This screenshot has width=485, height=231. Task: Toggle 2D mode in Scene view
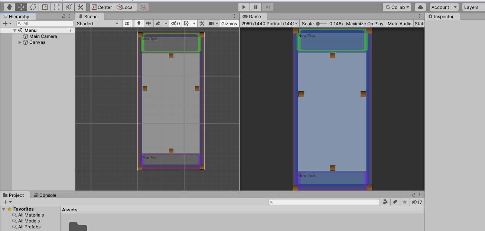click(127, 23)
